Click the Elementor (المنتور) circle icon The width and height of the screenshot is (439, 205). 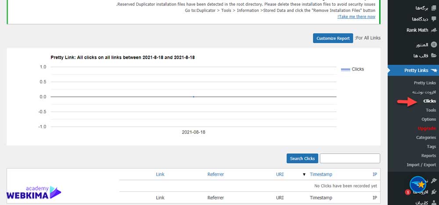[x=434, y=45]
